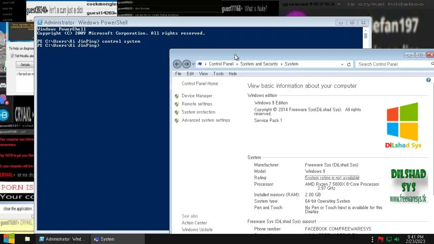Go forward in Control Panel navigation

tap(186, 64)
